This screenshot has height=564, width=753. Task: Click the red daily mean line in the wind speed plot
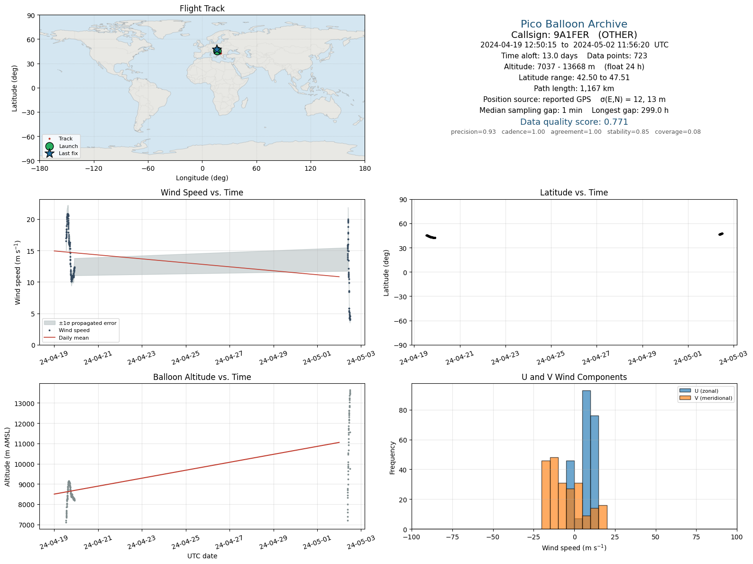[x=197, y=264]
